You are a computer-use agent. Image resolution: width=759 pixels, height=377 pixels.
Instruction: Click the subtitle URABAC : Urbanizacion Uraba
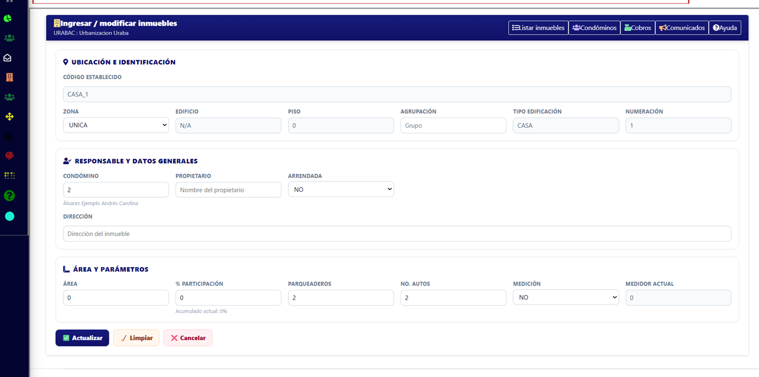91,33
